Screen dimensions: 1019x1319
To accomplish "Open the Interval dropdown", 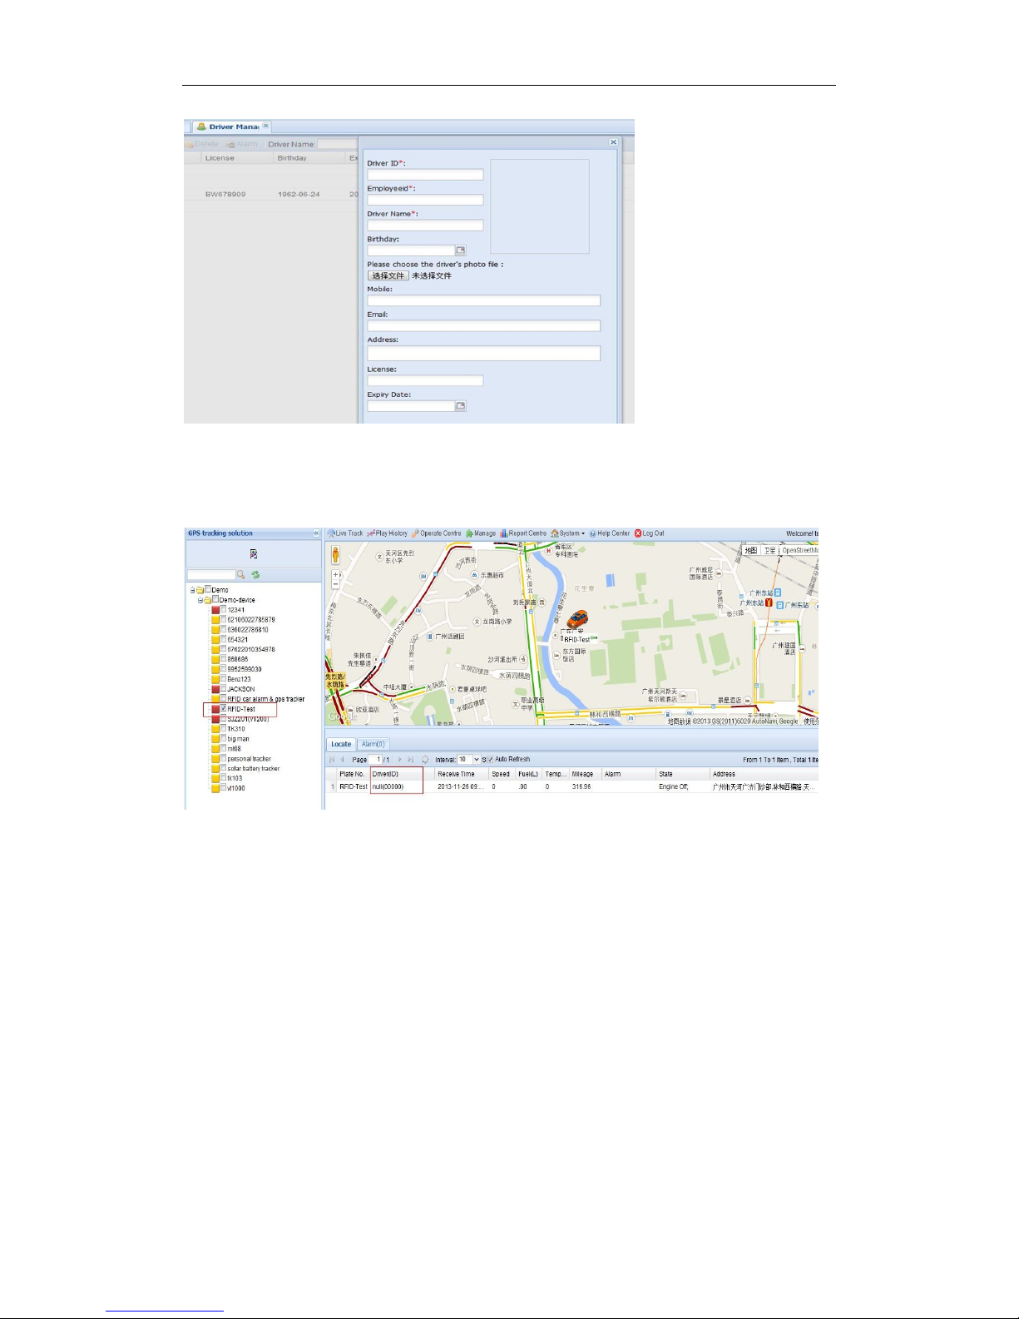I will click(469, 759).
